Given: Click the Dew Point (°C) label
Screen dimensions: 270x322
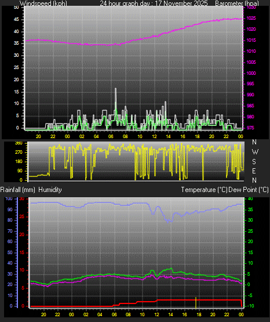Looking at the screenshot, I should 249,190.
